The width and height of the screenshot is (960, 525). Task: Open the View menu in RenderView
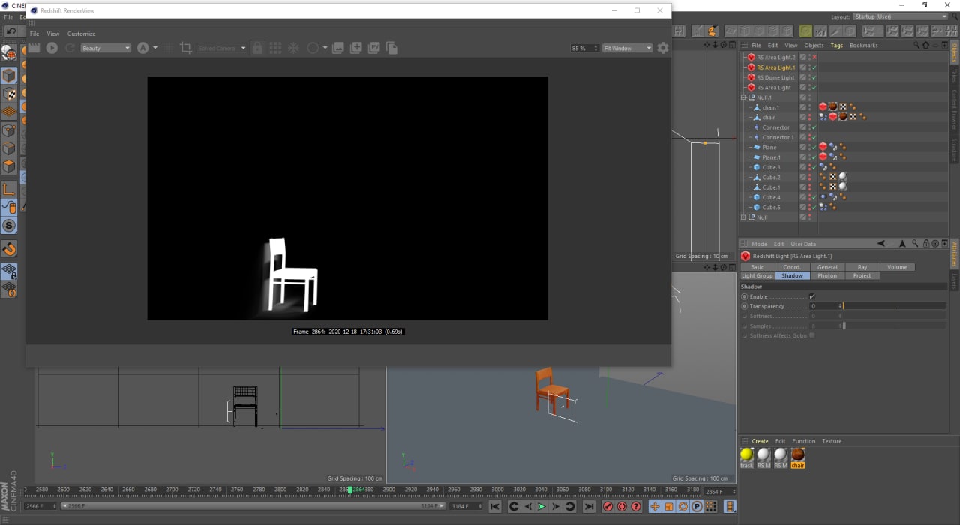click(53, 34)
